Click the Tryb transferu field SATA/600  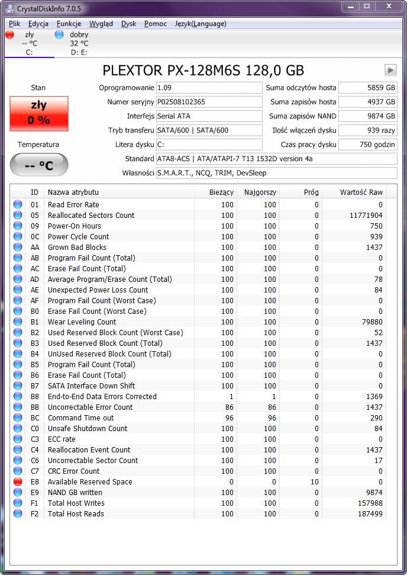pos(209,130)
